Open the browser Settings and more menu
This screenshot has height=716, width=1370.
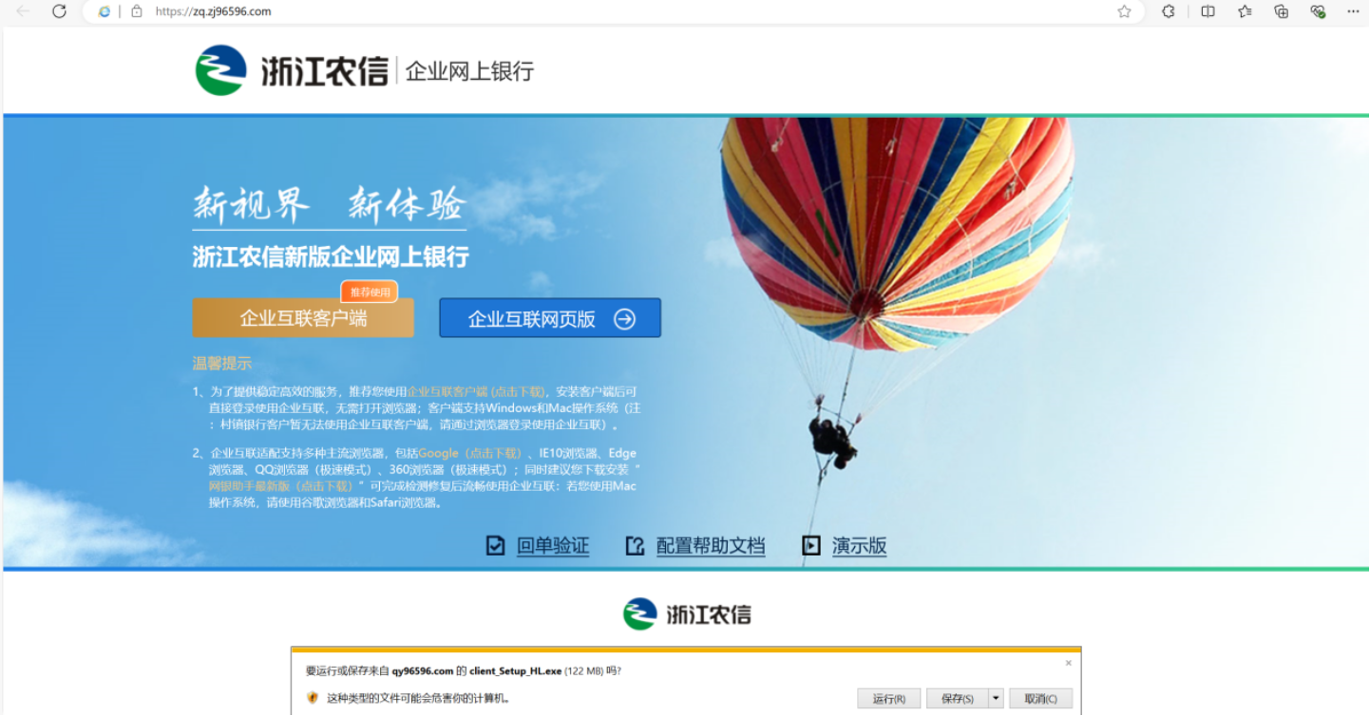pos(1354,11)
